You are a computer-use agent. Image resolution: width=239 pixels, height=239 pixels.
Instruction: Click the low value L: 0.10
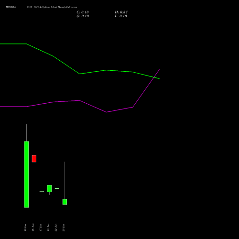point(121,16)
